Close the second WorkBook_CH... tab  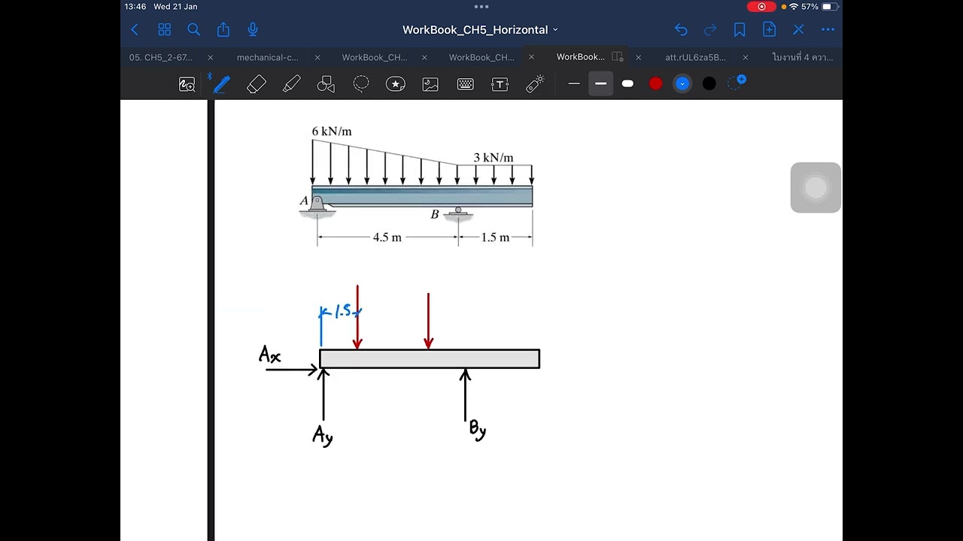click(x=531, y=57)
